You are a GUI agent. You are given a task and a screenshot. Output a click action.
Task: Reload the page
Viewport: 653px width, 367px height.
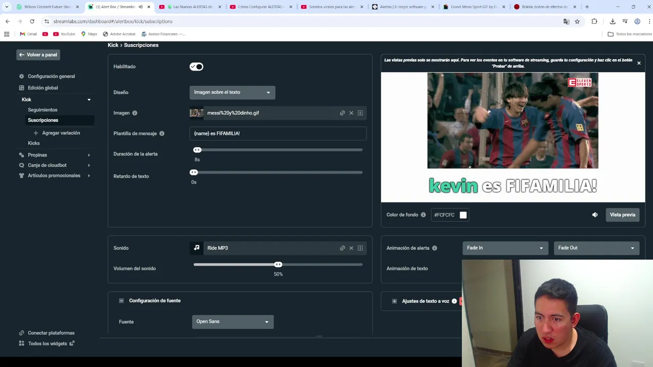[32, 21]
